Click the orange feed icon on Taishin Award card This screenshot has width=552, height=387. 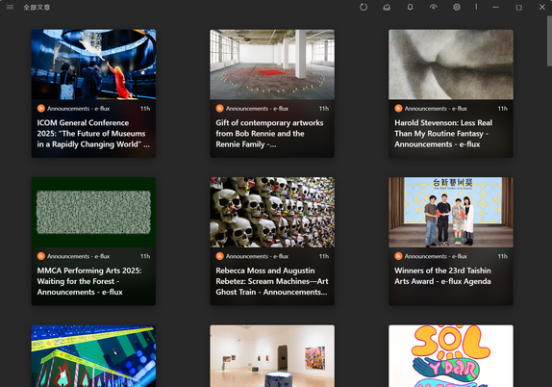pyautogui.click(x=398, y=256)
